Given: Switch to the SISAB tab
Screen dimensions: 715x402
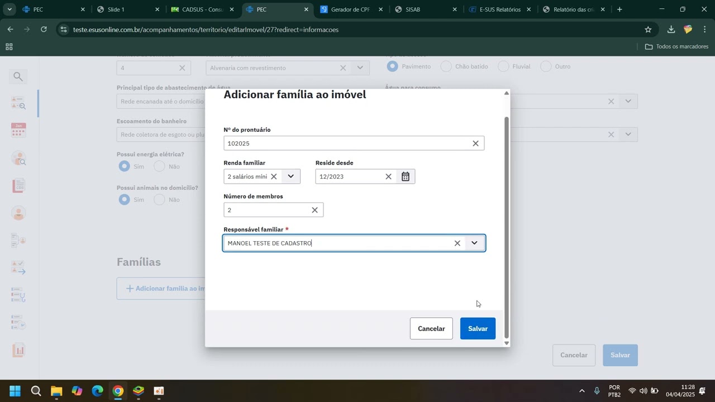Looking at the screenshot, I should (x=425, y=9).
